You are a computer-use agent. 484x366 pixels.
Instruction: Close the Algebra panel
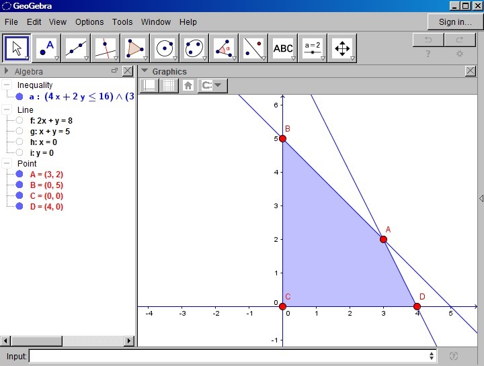click(128, 71)
